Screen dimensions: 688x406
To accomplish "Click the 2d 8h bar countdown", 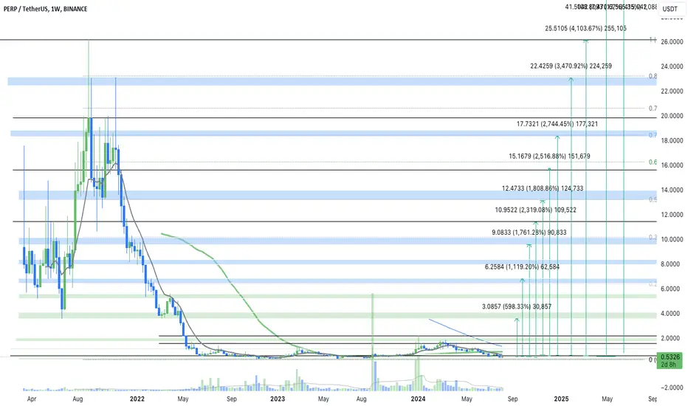I will coord(670,365).
